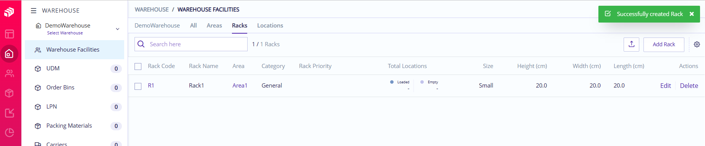This screenshot has height=146, width=705.
Task: Expand the DemoWarehouse selector chevron
Action: click(118, 29)
